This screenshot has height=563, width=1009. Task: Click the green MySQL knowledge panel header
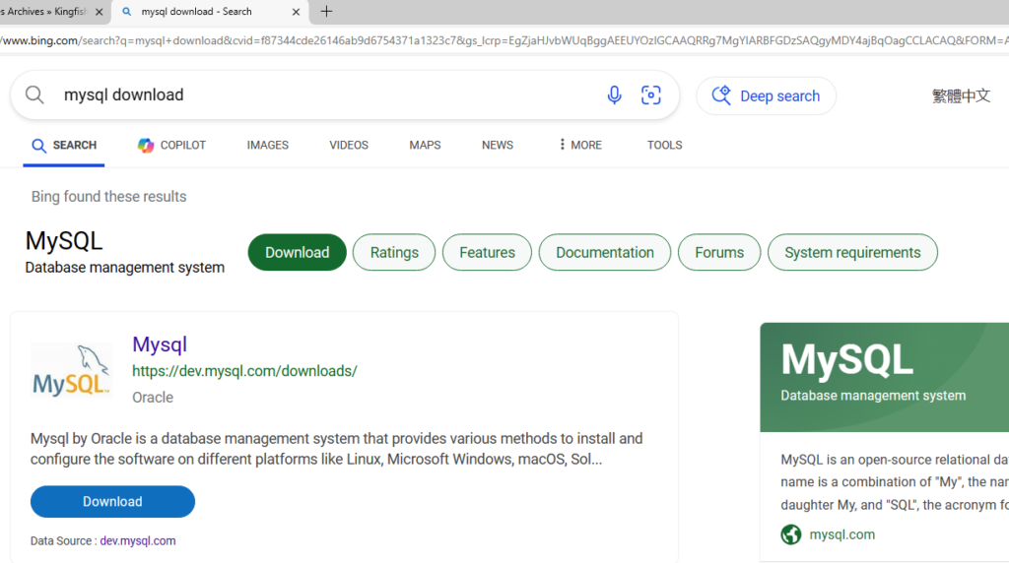pyautogui.click(x=884, y=377)
